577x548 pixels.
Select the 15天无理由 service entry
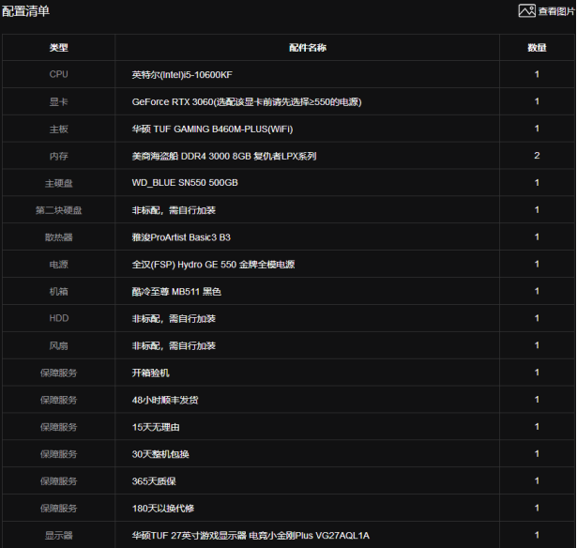click(156, 427)
